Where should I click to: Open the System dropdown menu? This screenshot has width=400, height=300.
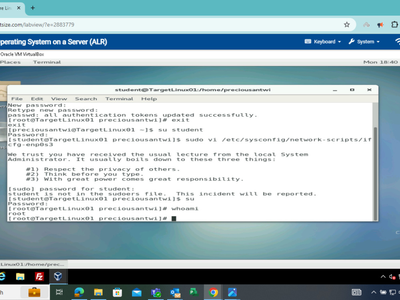(364, 42)
